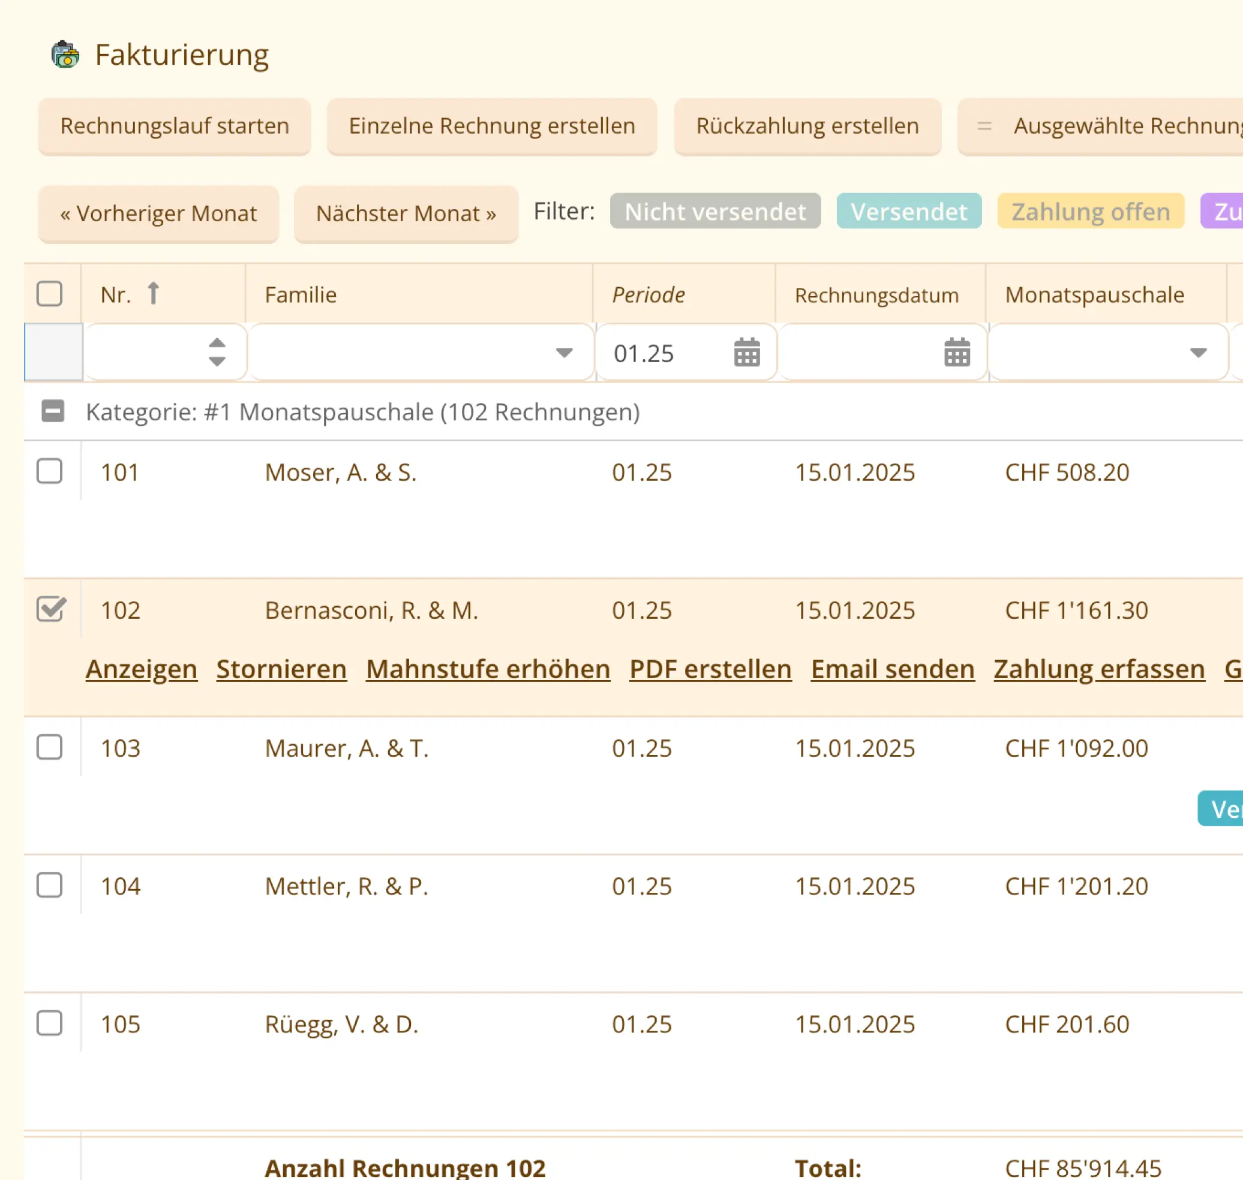Check the box for invoice 103
Screen dimensions: 1243x1180
[50, 747]
